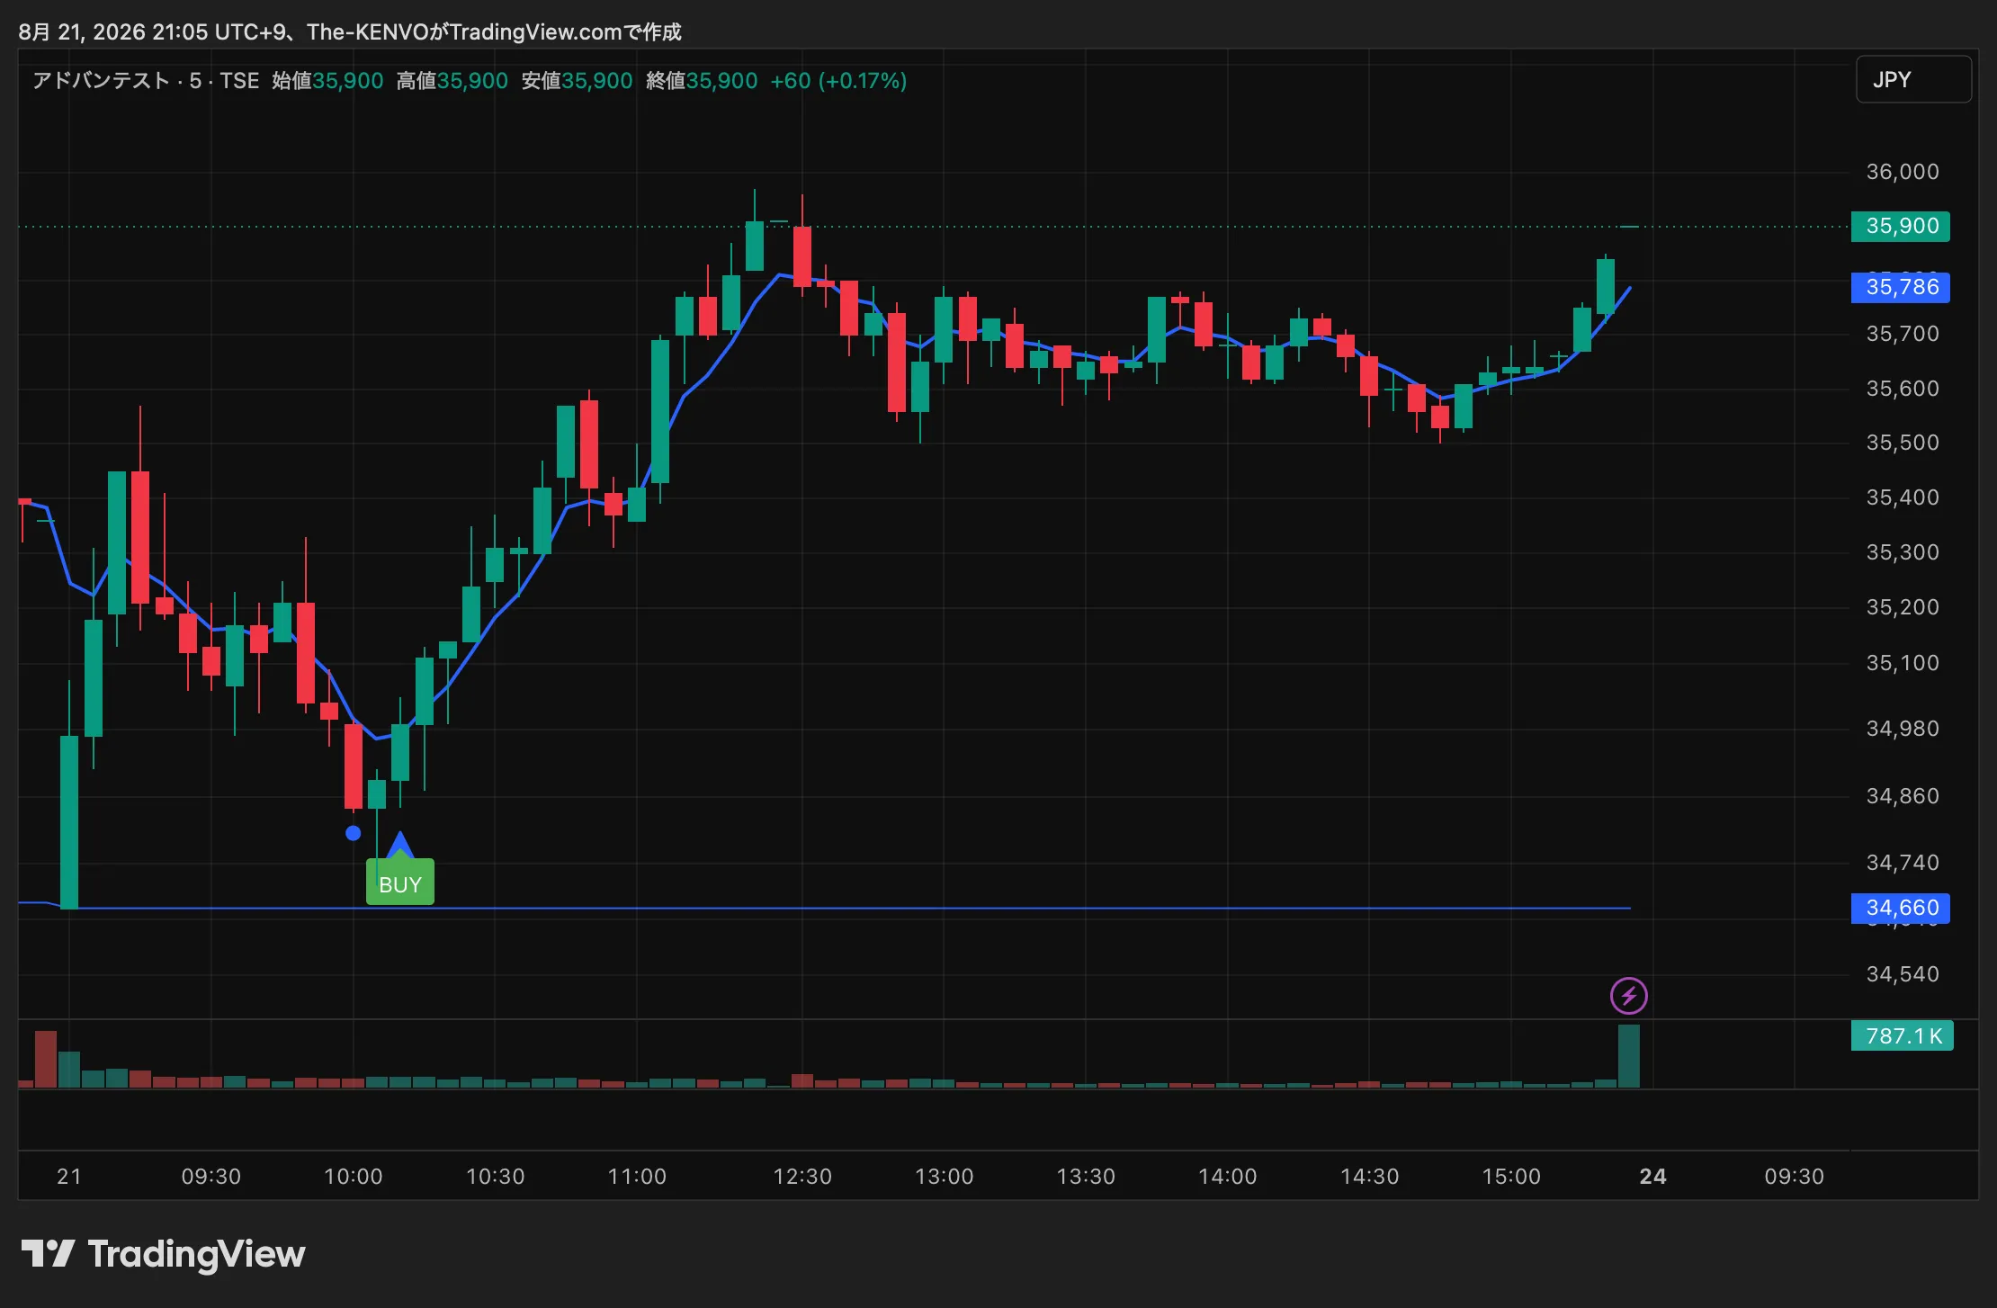Click the 787.1K volume label
The width and height of the screenshot is (1997, 1308).
(1903, 1036)
